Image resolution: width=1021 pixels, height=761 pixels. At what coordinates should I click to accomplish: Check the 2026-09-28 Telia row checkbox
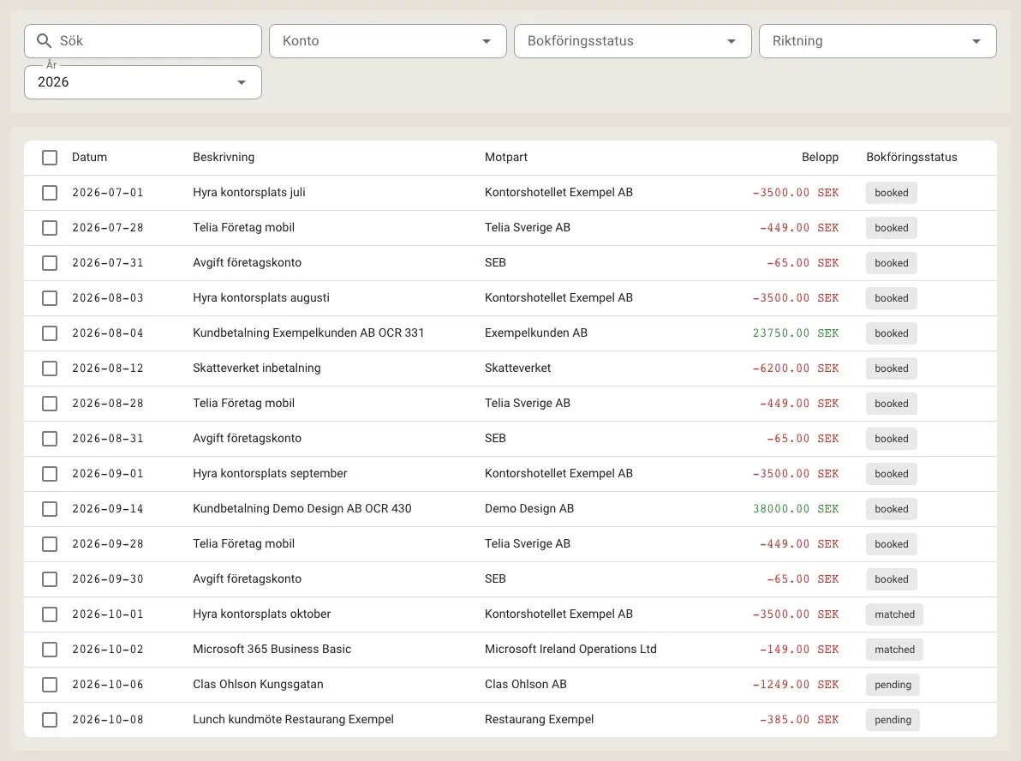click(x=50, y=544)
